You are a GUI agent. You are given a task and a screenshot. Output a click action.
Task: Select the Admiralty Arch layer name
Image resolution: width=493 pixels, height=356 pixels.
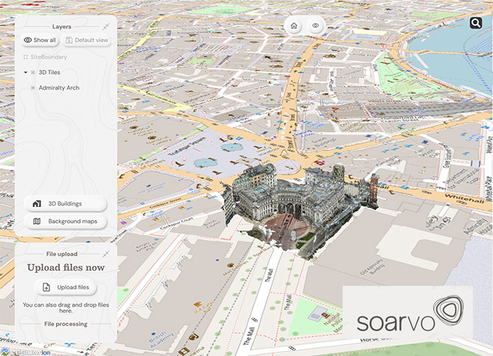pyautogui.click(x=59, y=88)
